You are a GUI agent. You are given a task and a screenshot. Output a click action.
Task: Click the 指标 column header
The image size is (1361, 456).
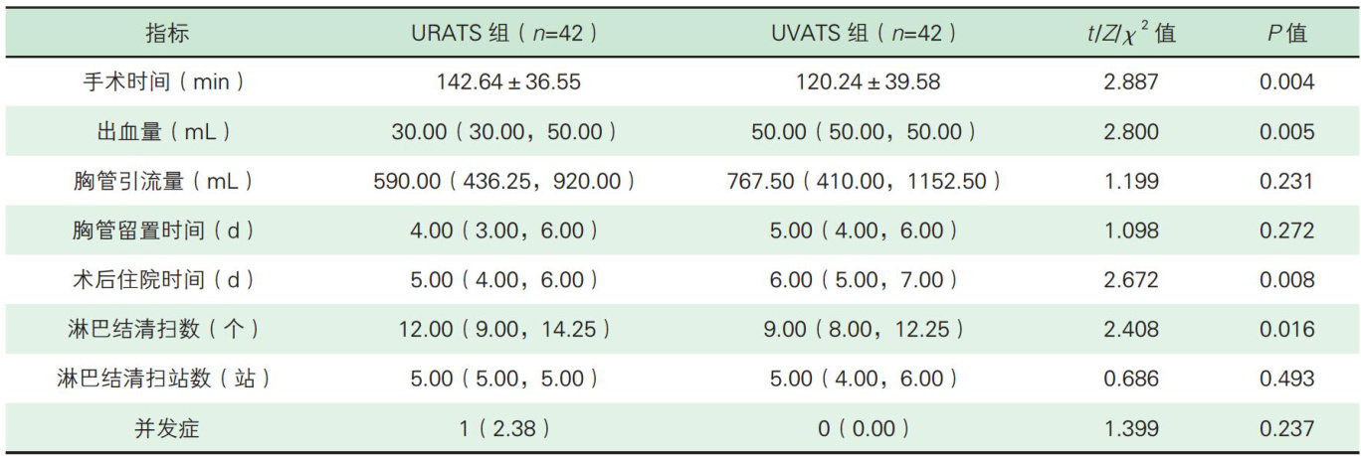166,33
